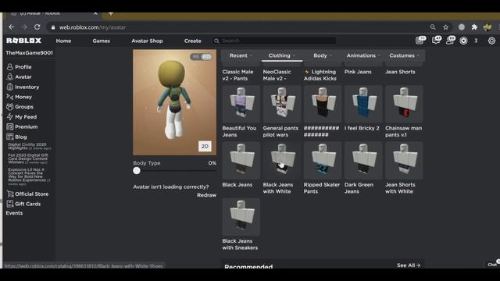Open Avatar from the sidebar
Screen dimensions: 500x281
(x=19, y=76)
